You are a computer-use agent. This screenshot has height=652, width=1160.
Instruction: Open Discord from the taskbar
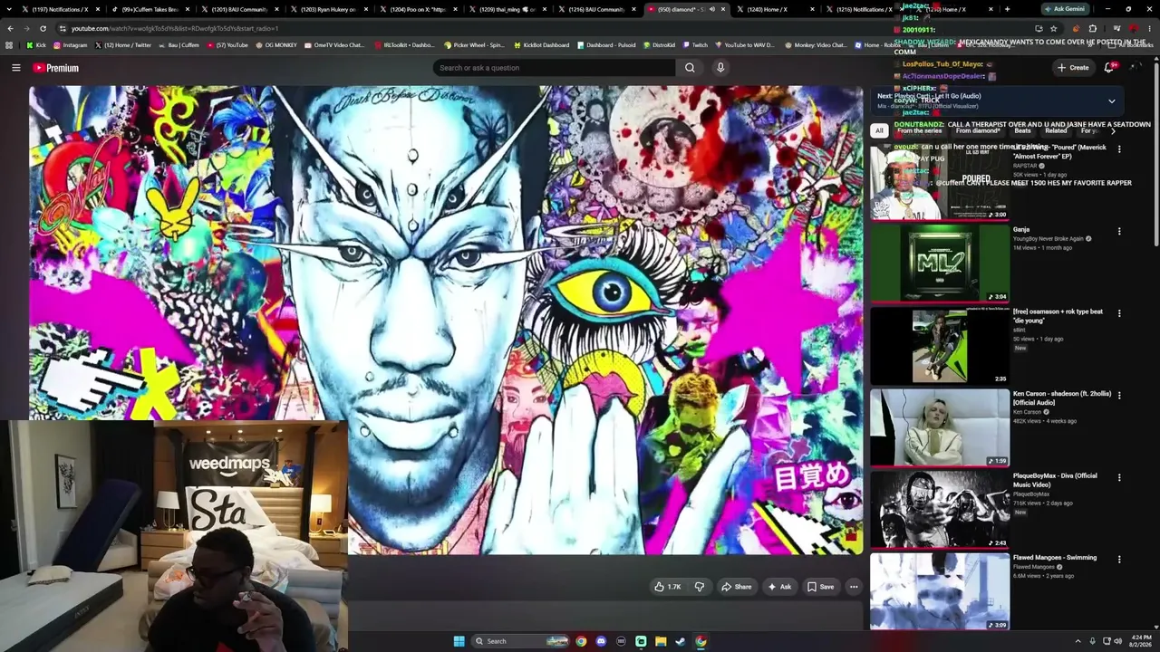[x=601, y=641]
